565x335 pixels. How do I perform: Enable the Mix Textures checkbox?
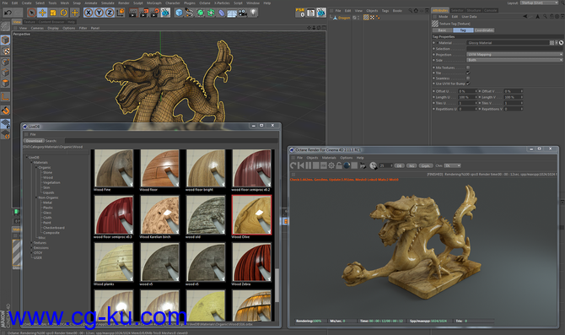click(468, 68)
